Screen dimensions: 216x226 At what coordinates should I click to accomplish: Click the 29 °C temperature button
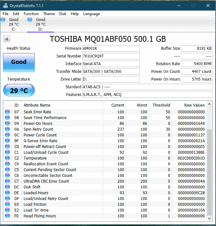point(19,91)
